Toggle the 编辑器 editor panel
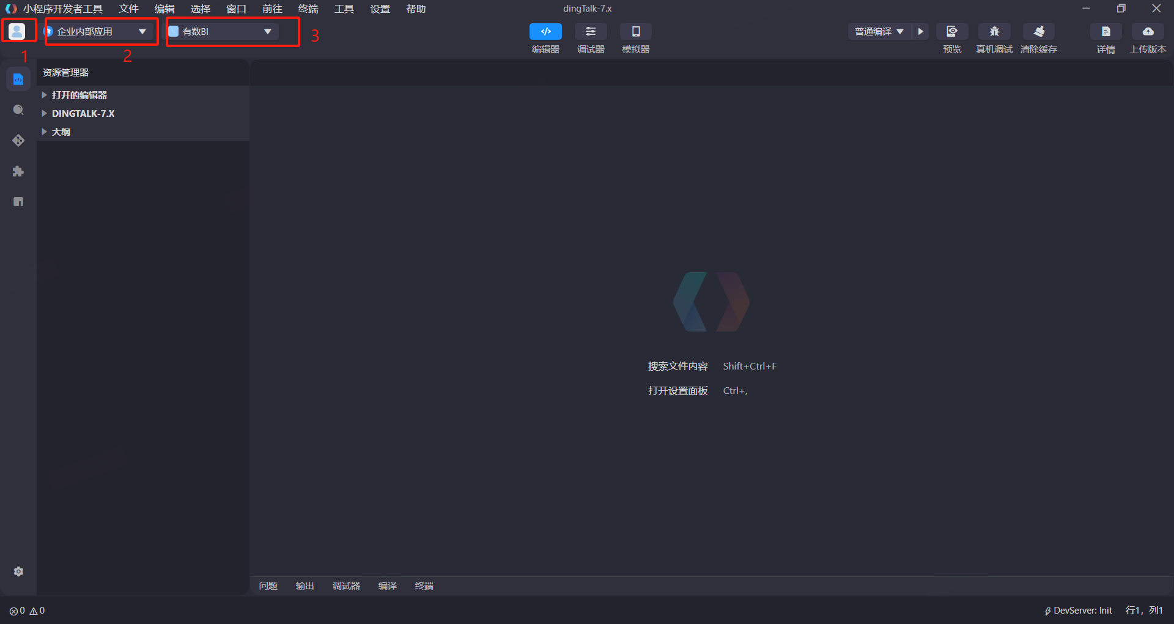The image size is (1174, 624). pos(545,32)
